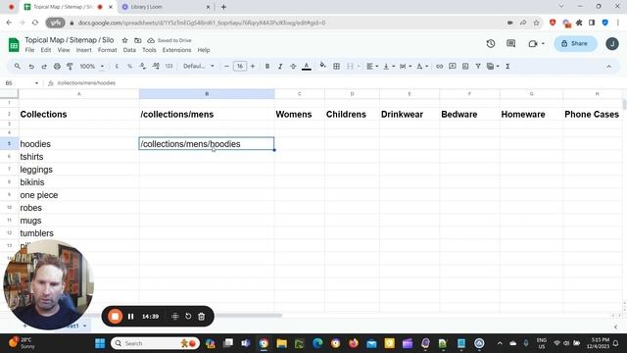Open the Default font dropdown
The height and width of the screenshot is (353, 627).
(199, 66)
